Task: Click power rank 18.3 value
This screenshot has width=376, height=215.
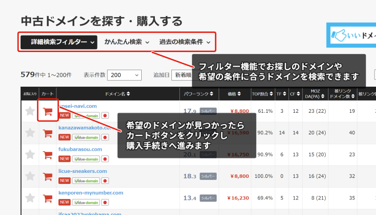Action: [x=190, y=176]
